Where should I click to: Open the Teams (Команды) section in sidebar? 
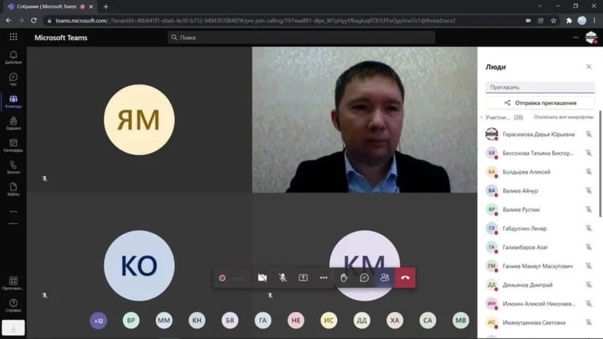pyautogui.click(x=13, y=101)
